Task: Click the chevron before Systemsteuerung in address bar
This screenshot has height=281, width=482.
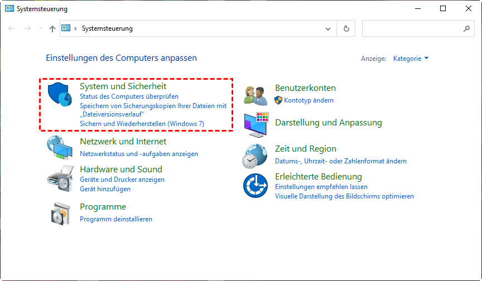Action: (x=75, y=28)
